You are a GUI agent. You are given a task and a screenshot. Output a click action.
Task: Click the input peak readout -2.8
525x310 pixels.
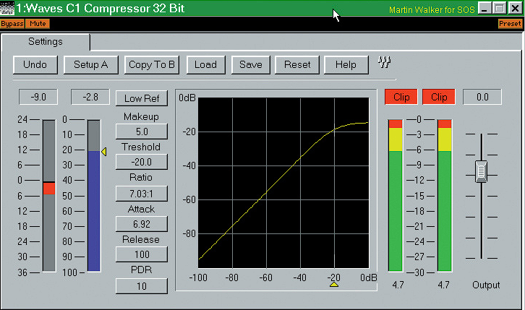(90, 97)
